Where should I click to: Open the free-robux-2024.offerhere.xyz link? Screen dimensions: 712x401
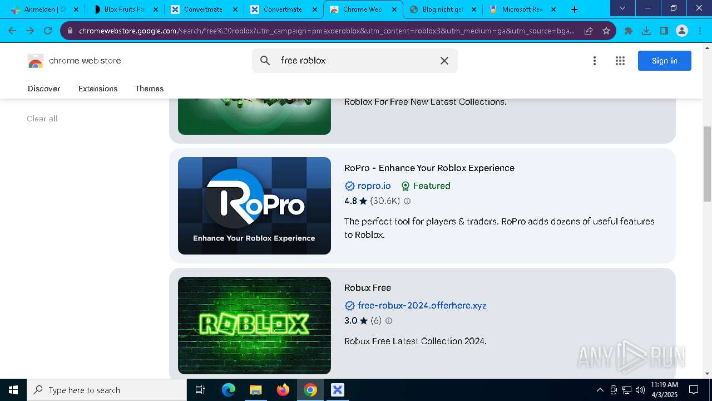click(x=422, y=306)
